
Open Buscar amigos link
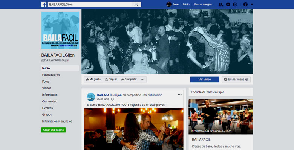coord(203,4)
